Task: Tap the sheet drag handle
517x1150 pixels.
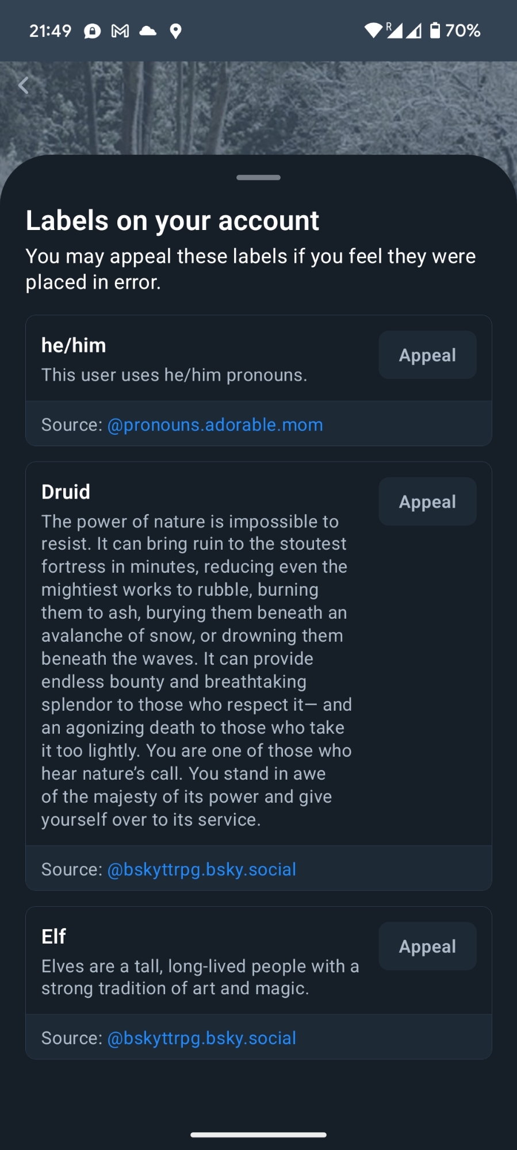Action: pos(258,177)
